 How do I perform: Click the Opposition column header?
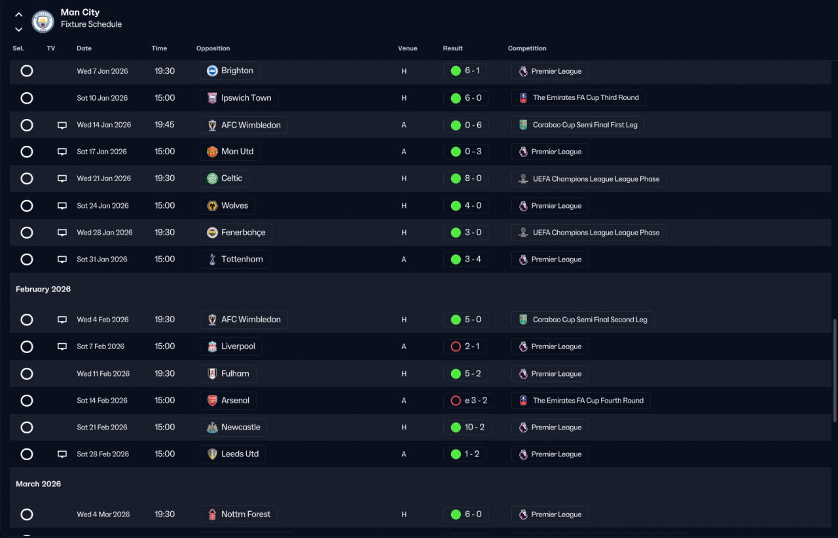point(213,48)
